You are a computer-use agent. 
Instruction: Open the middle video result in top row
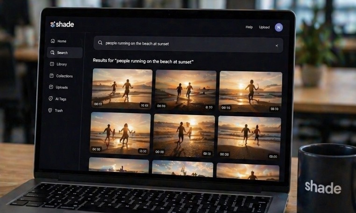[x=185, y=89]
